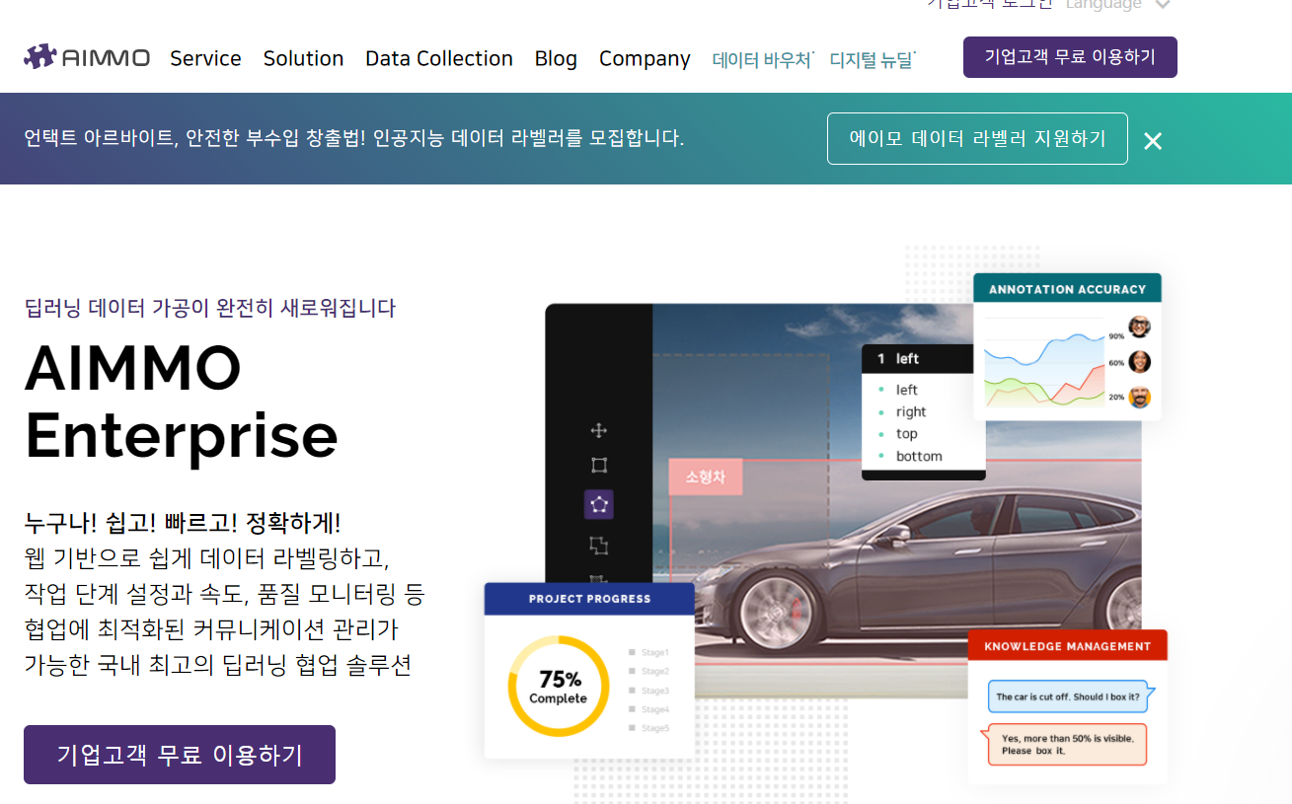
Task: Click the 소형차 bounding box label
Action: [x=706, y=476]
